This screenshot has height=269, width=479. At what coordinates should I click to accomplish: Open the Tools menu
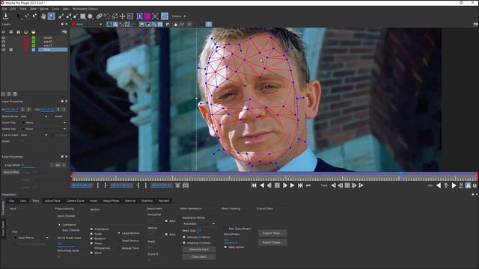[55, 9]
